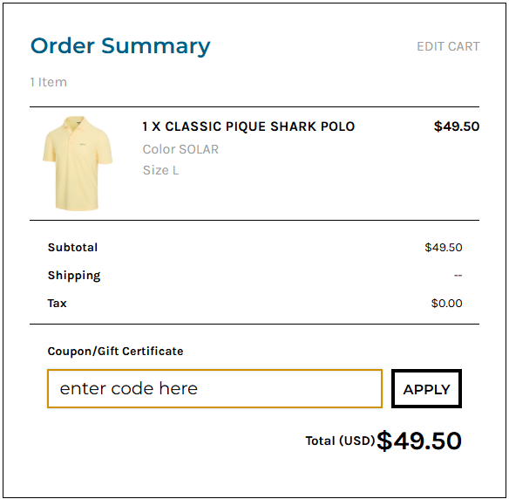Image resolution: width=509 pixels, height=499 pixels.
Task: Select the Classic Pique Shark Polo title
Action: coord(248,126)
